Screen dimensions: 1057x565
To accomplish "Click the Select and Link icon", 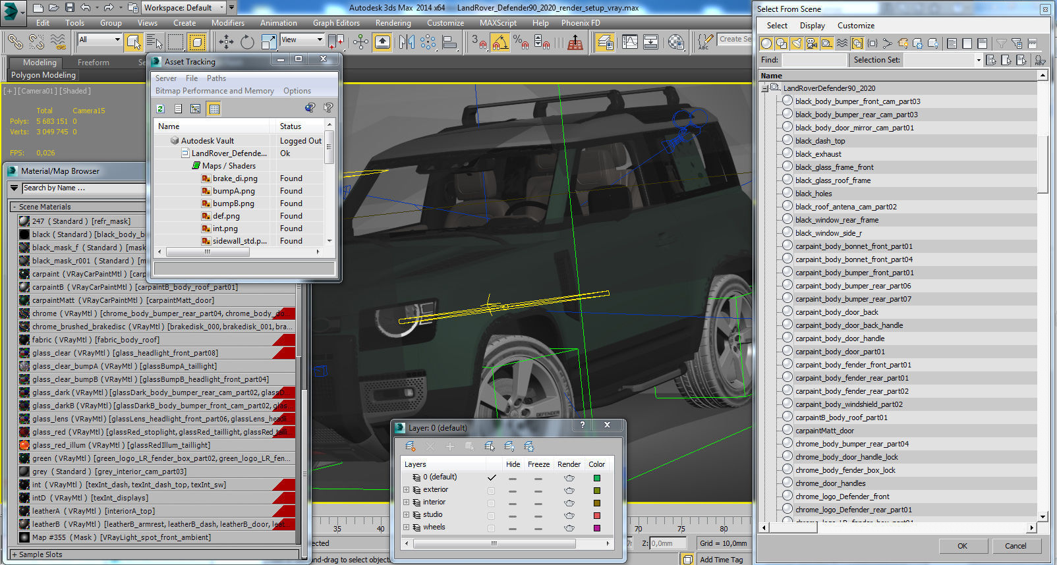I will coord(15,42).
